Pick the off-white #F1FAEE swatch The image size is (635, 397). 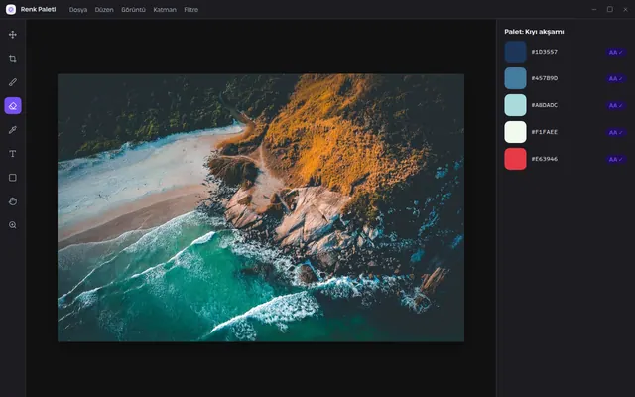coord(515,132)
